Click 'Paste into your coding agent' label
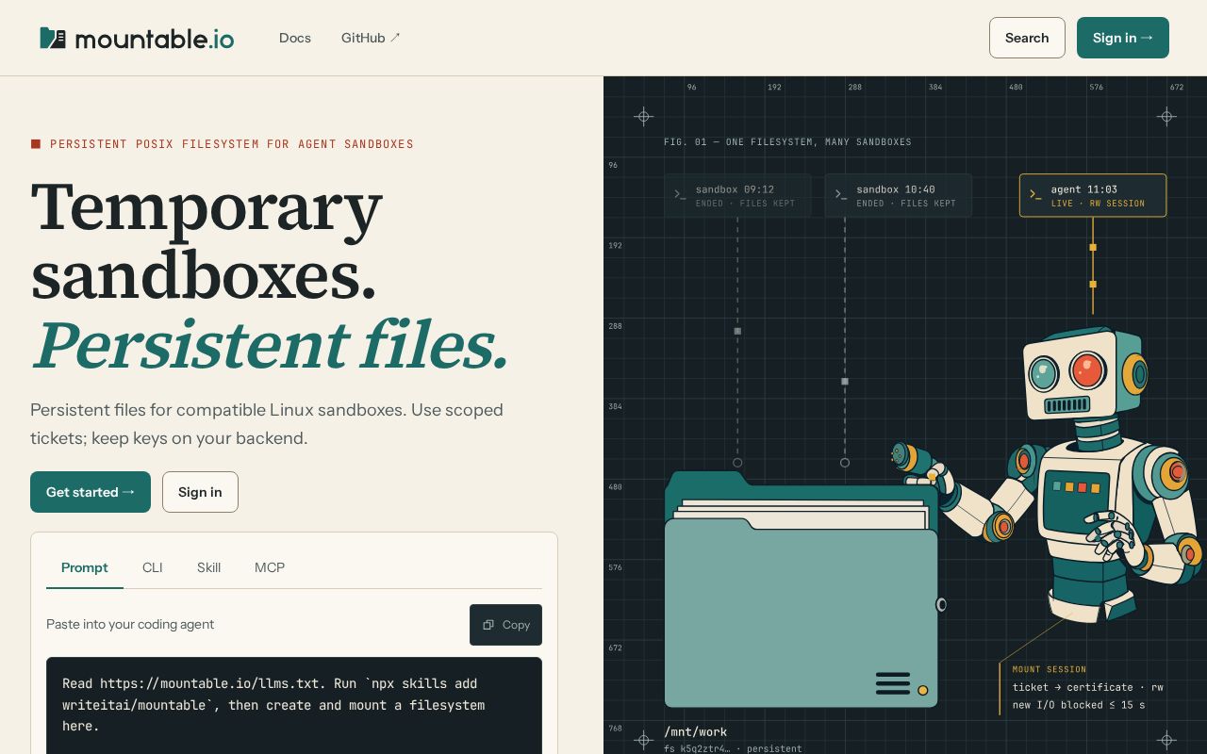1207x754 pixels. point(130,624)
